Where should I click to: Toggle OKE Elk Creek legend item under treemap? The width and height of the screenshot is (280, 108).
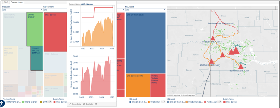138,102
